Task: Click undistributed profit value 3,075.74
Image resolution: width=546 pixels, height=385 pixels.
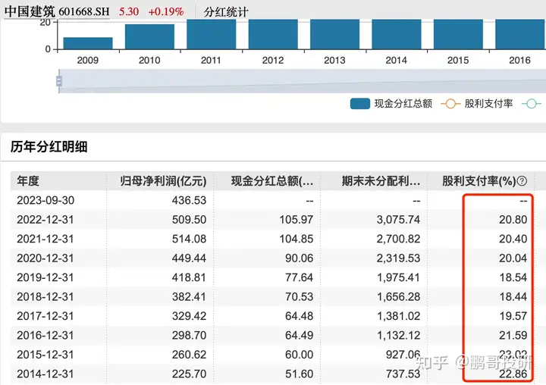Action: click(x=398, y=220)
